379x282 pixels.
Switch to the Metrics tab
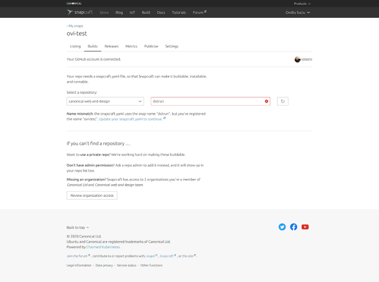click(x=131, y=46)
